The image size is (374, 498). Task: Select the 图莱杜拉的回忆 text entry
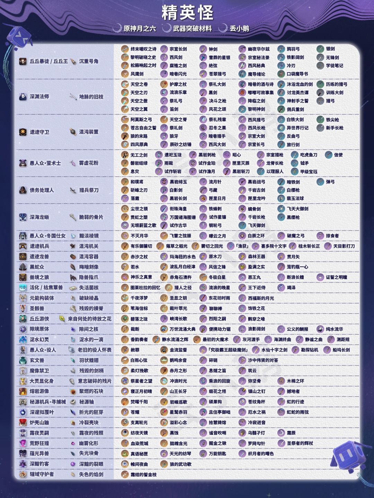[145, 288]
